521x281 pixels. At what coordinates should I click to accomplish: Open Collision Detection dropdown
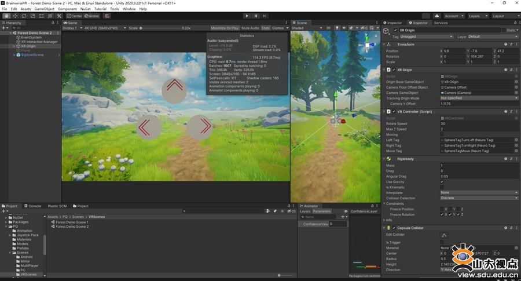[479, 198]
